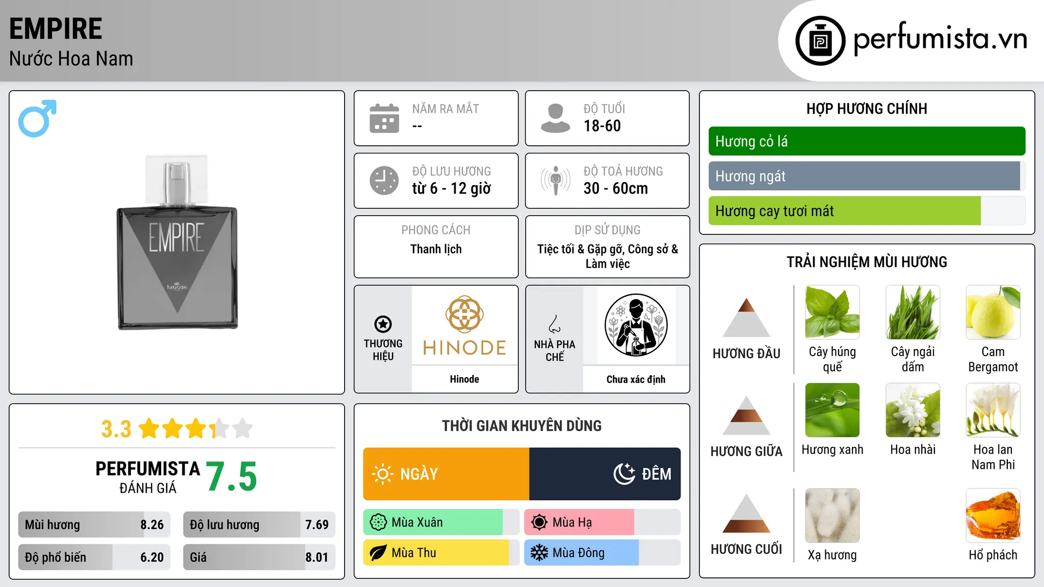This screenshot has height=587, width=1044.
Task: Click the Mùi hương 8.26 score bar
Action: pyautogui.click(x=94, y=524)
